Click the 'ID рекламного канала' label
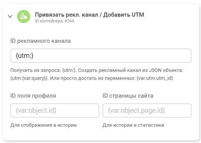This screenshot has width=201, height=143. pos(41,41)
